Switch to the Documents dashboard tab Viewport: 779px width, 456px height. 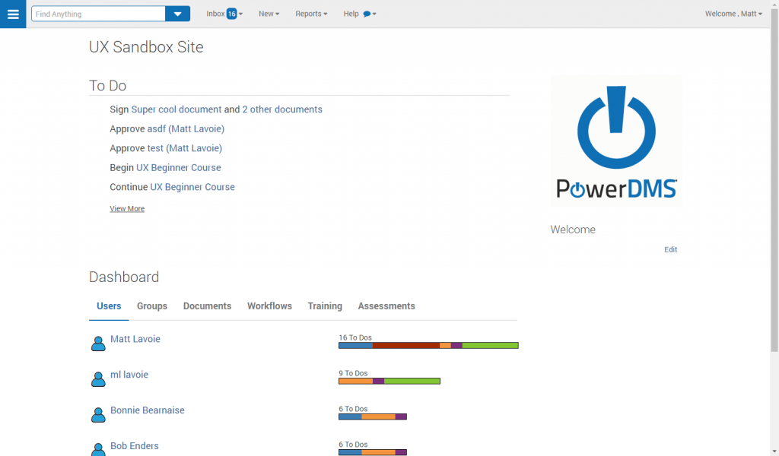coord(207,306)
